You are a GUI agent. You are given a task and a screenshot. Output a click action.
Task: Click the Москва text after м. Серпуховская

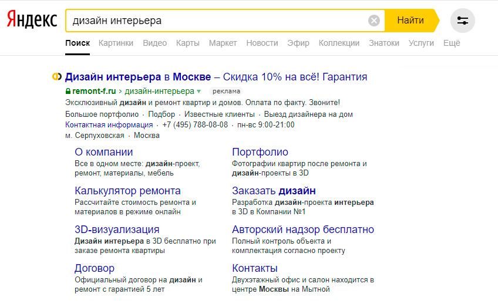coord(146,136)
